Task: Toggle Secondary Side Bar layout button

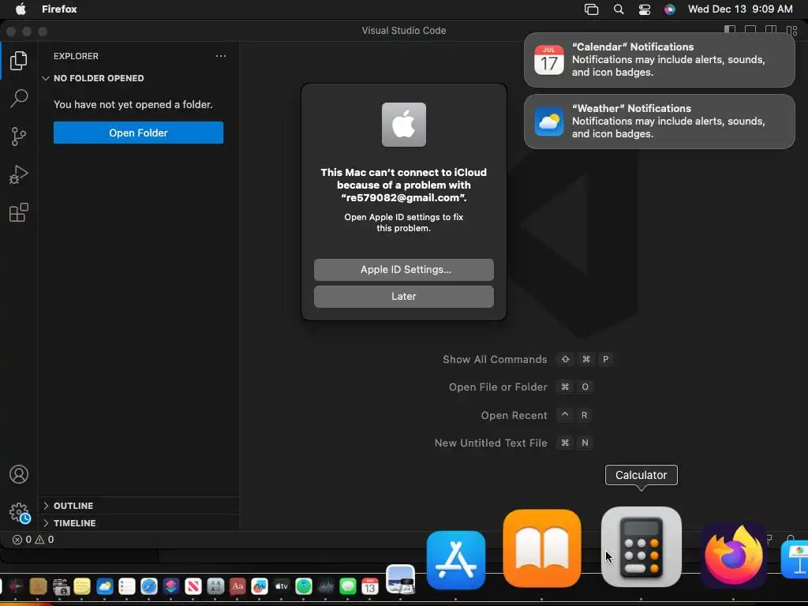Action: point(771,30)
